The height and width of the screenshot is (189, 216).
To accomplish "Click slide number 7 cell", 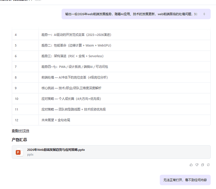I will 25,67.
